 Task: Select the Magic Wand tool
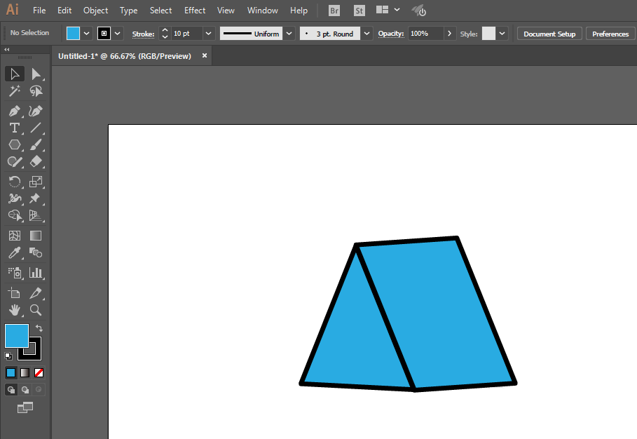(x=14, y=91)
